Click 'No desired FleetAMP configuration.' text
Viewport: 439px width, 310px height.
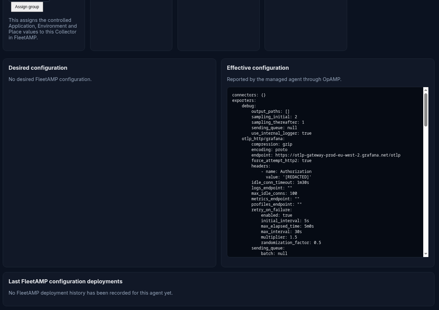click(x=50, y=79)
